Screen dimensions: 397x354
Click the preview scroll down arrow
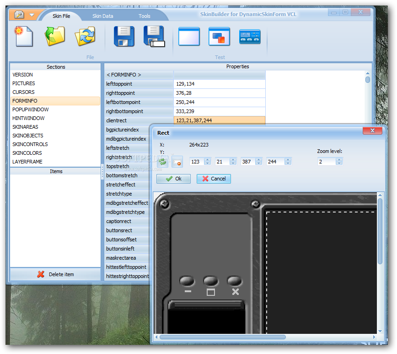380,331
